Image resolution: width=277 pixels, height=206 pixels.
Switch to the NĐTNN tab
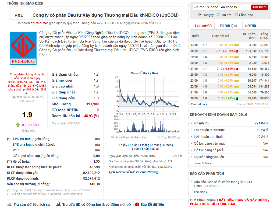(x=250, y=26)
